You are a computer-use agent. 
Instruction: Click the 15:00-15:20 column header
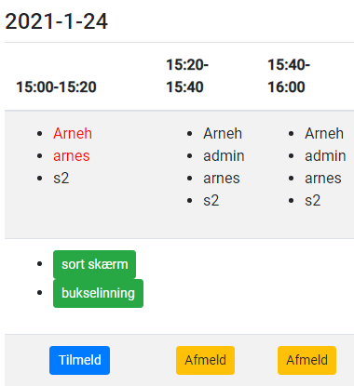[56, 87]
